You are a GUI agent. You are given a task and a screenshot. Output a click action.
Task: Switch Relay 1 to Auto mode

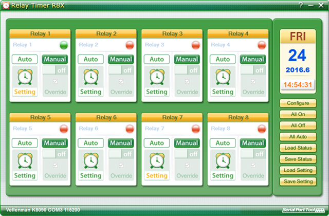pyautogui.click(x=25, y=59)
